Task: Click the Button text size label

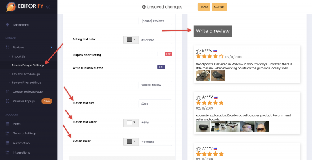Action: tap(83, 103)
